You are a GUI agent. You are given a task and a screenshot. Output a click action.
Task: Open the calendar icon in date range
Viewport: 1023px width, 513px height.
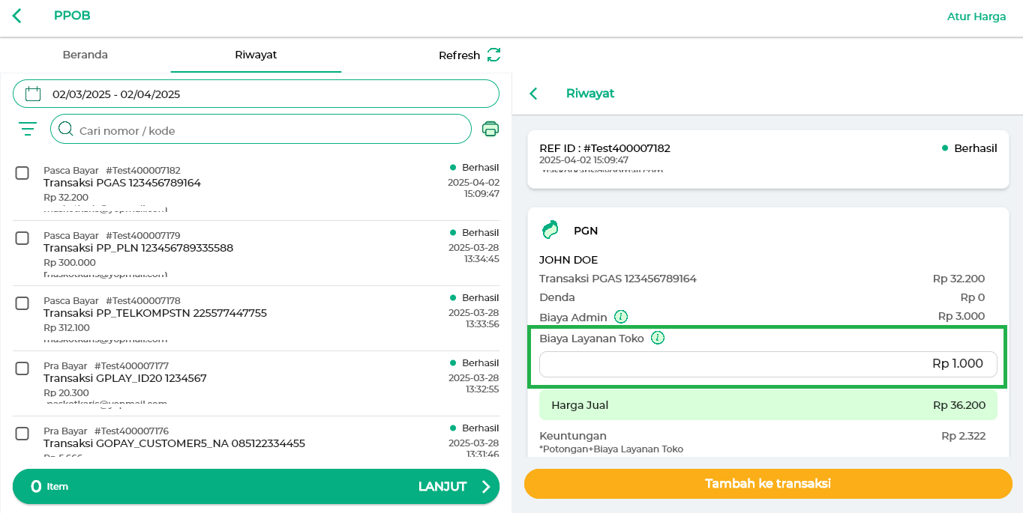coord(33,94)
